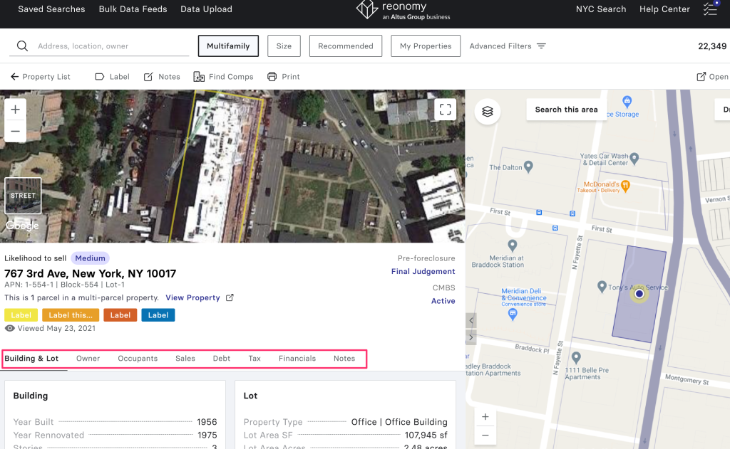Toggle the Multifamily filter
Screen dimensions: 730x449
228,46
